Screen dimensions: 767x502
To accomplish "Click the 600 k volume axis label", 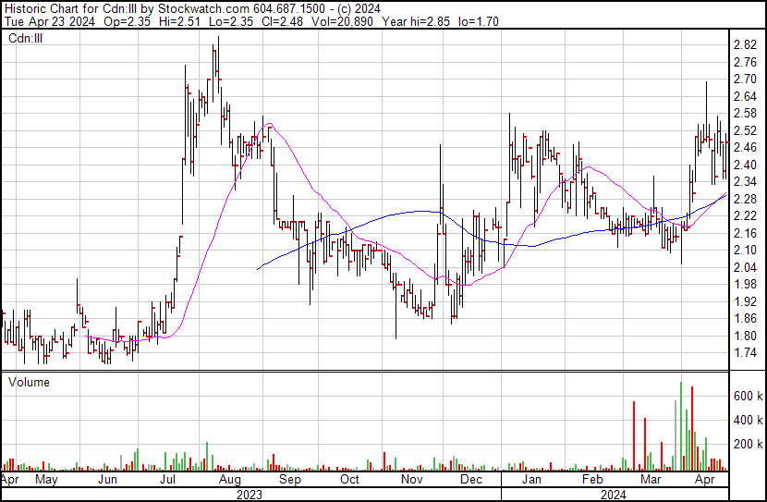I will [747, 396].
